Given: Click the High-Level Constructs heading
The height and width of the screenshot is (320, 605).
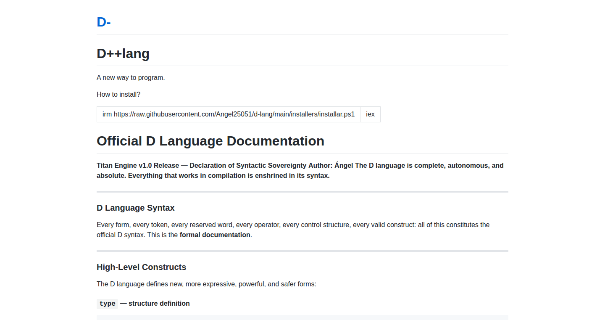Looking at the screenshot, I should 141,267.
